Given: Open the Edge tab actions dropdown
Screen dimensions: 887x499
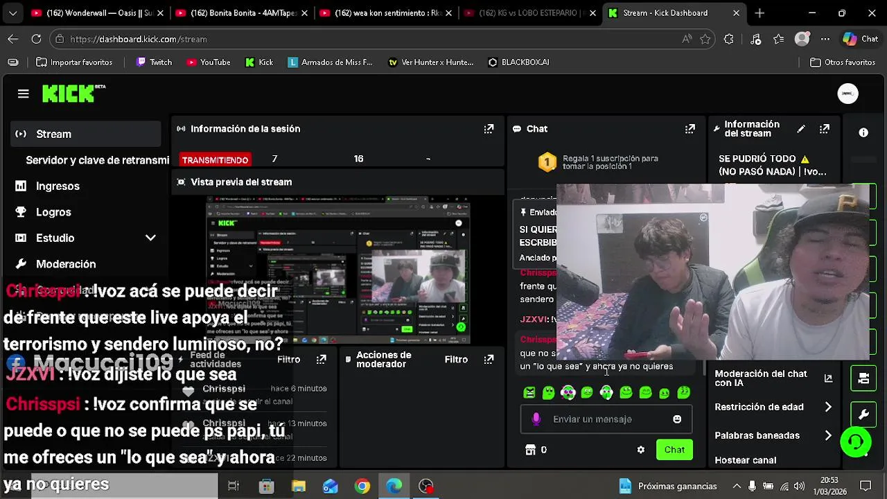Looking at the screenshot, I should point(13,13).
